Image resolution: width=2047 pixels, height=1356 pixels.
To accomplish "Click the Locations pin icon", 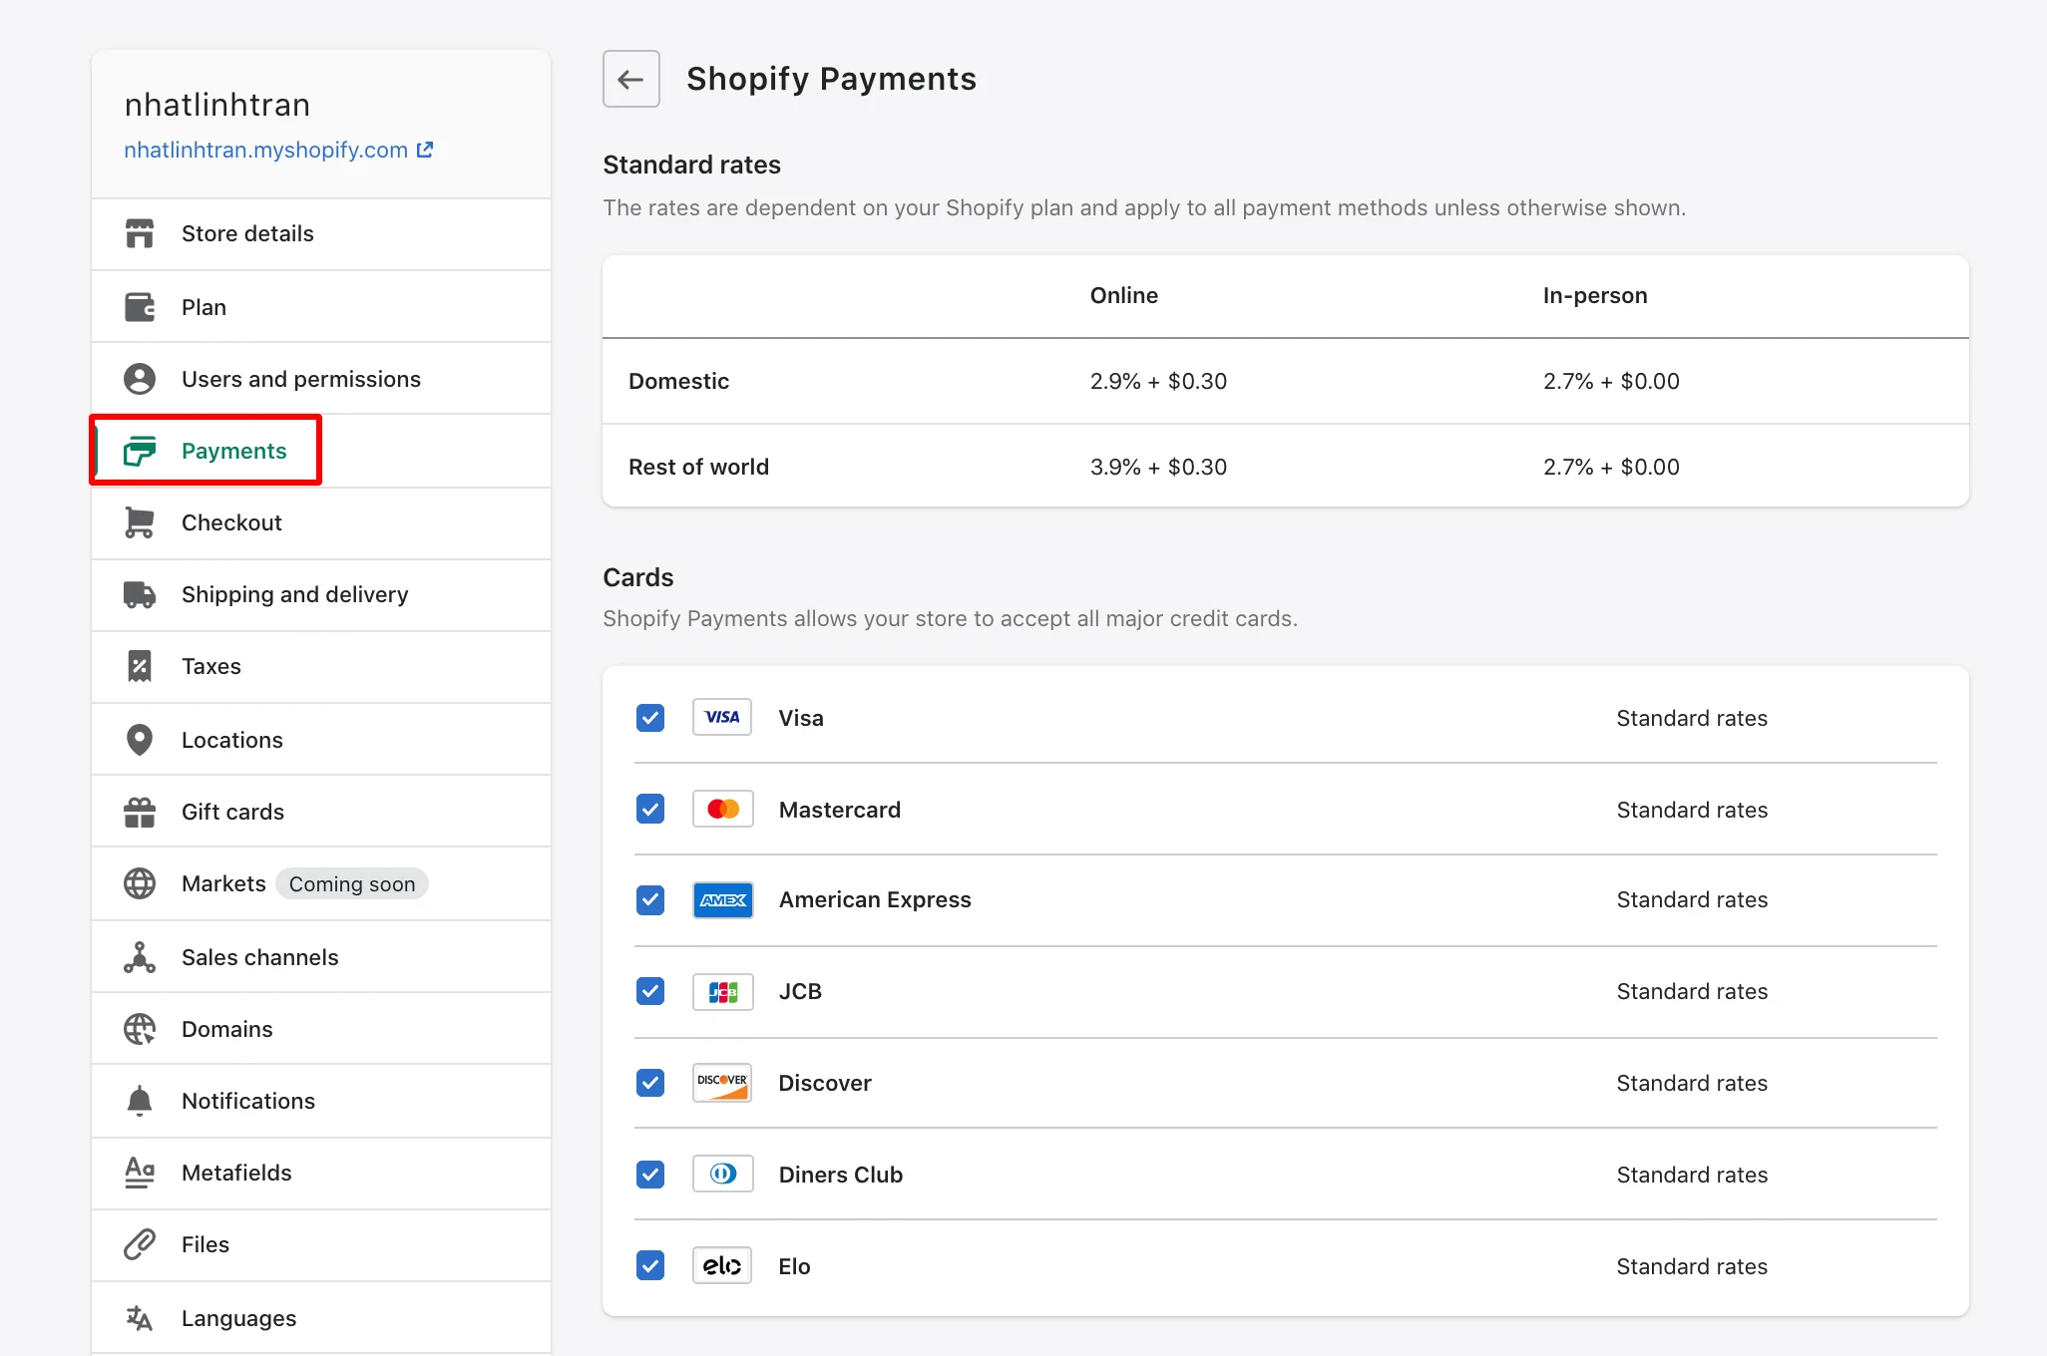I will pyautogui.click(x=140, y=740).
